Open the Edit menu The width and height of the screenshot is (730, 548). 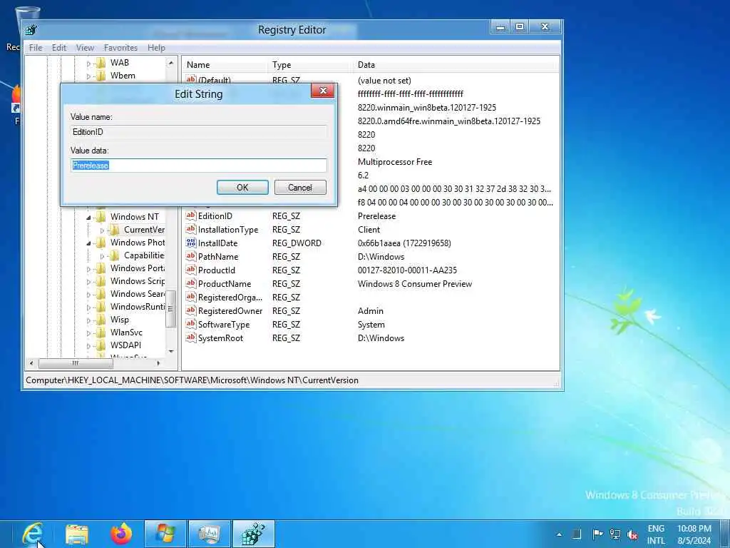[58, 48]
